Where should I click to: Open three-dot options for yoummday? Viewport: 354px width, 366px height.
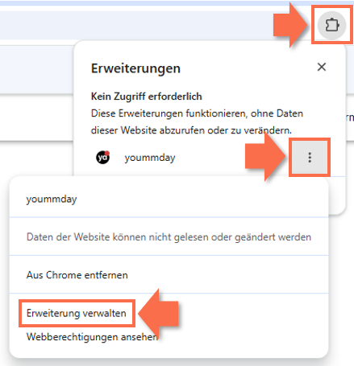[310, 158]
